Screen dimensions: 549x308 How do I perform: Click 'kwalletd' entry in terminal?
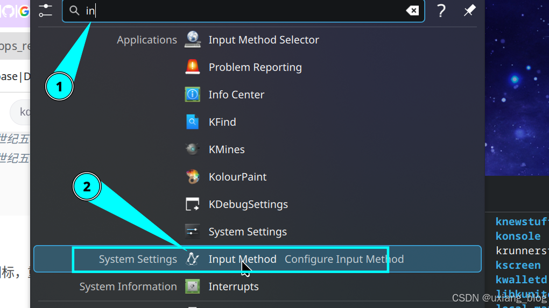(x=521, y=280)
